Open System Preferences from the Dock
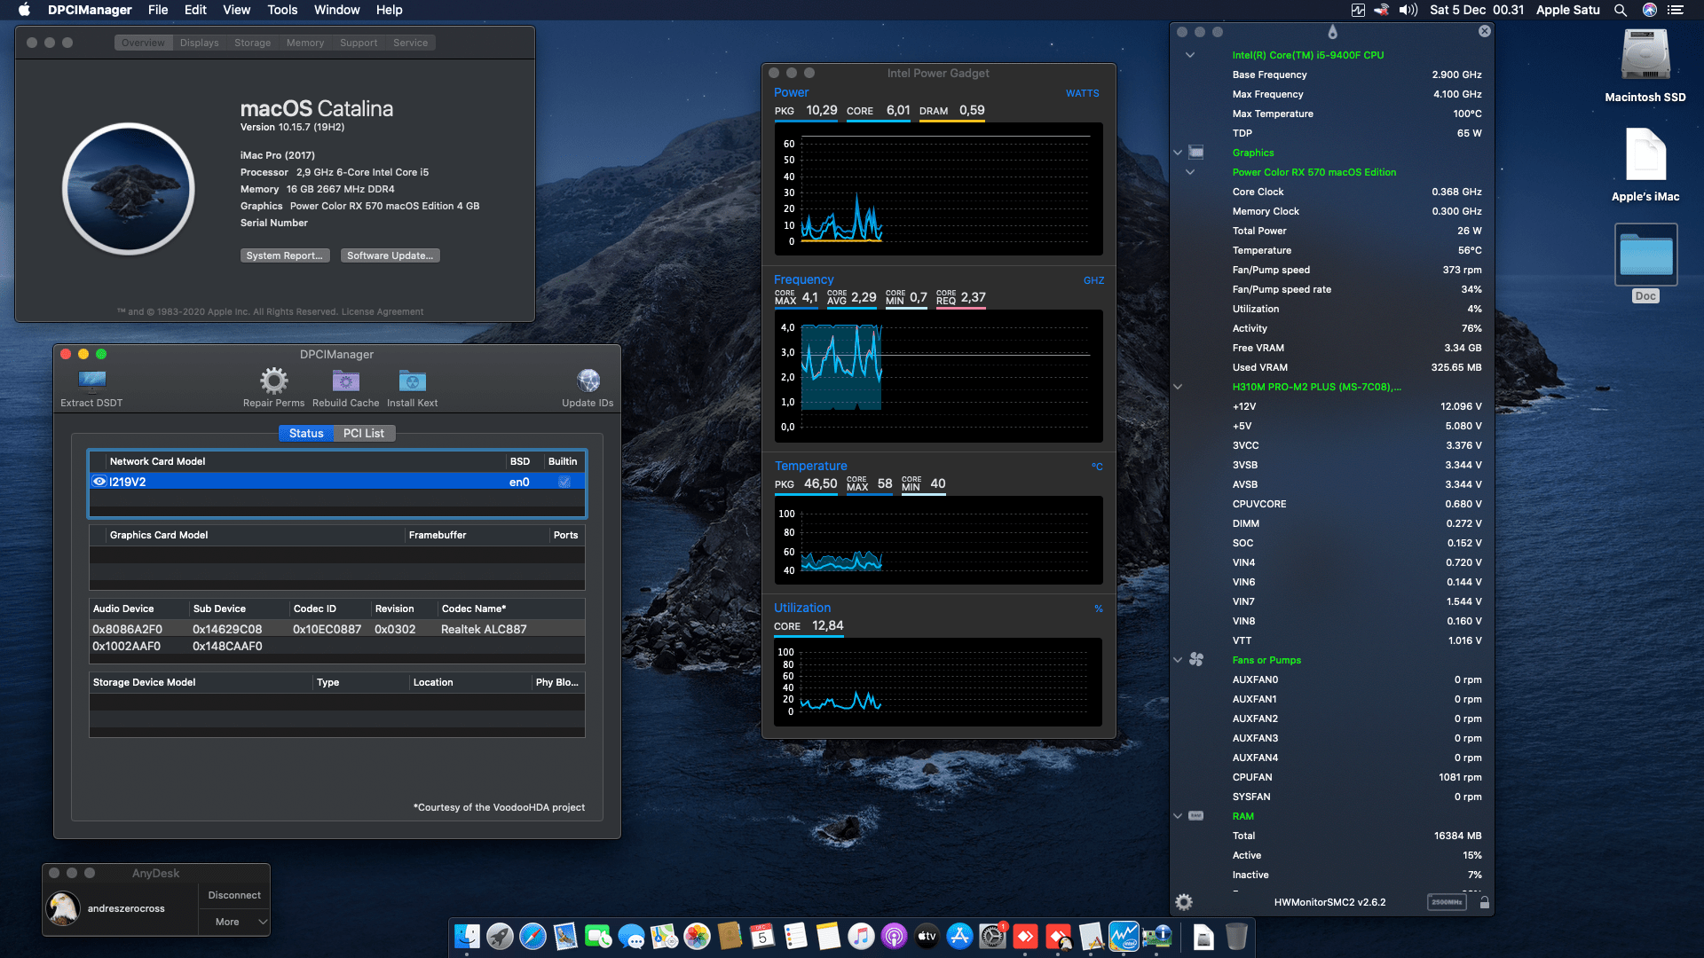Viewport: 1704px width, 958px height. point(992,937)
